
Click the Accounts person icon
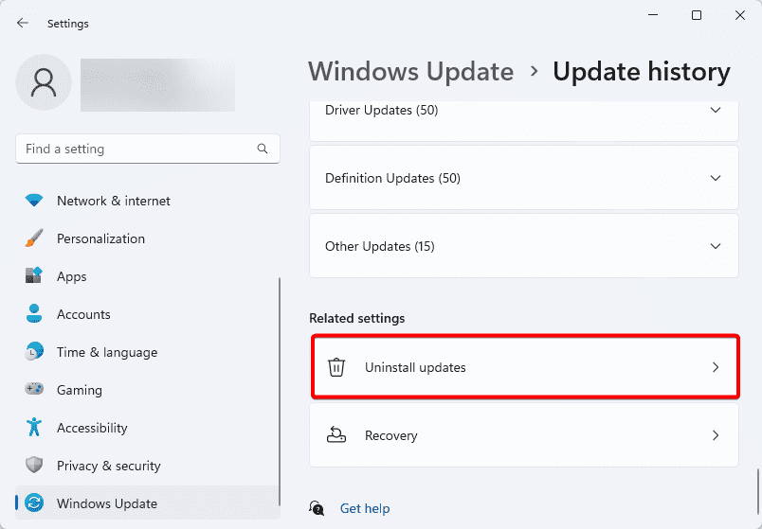[x=34, y=313]
